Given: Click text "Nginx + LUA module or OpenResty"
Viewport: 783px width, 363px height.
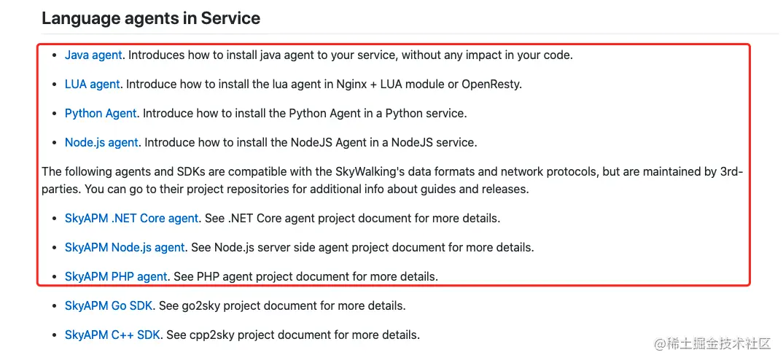Looking at the screenshot, I should click(x=428, y=85).
